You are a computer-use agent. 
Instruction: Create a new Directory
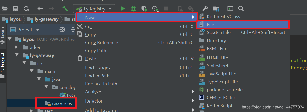click(243, 40)
